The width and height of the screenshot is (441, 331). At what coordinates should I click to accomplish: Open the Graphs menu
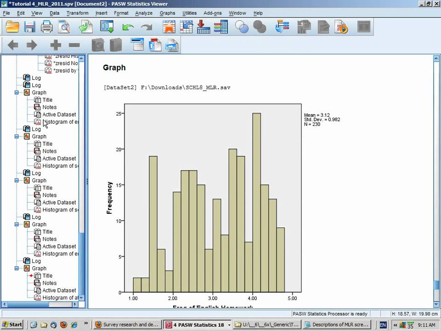click(x=167, y=13)
